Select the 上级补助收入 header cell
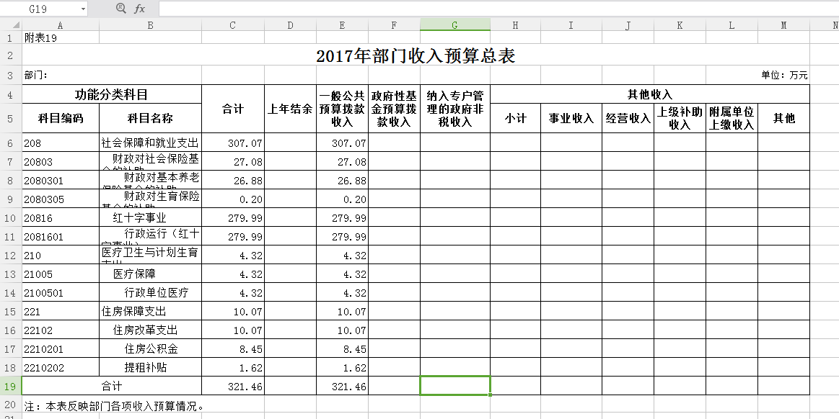839x419 pixels. tap(680, 119)
